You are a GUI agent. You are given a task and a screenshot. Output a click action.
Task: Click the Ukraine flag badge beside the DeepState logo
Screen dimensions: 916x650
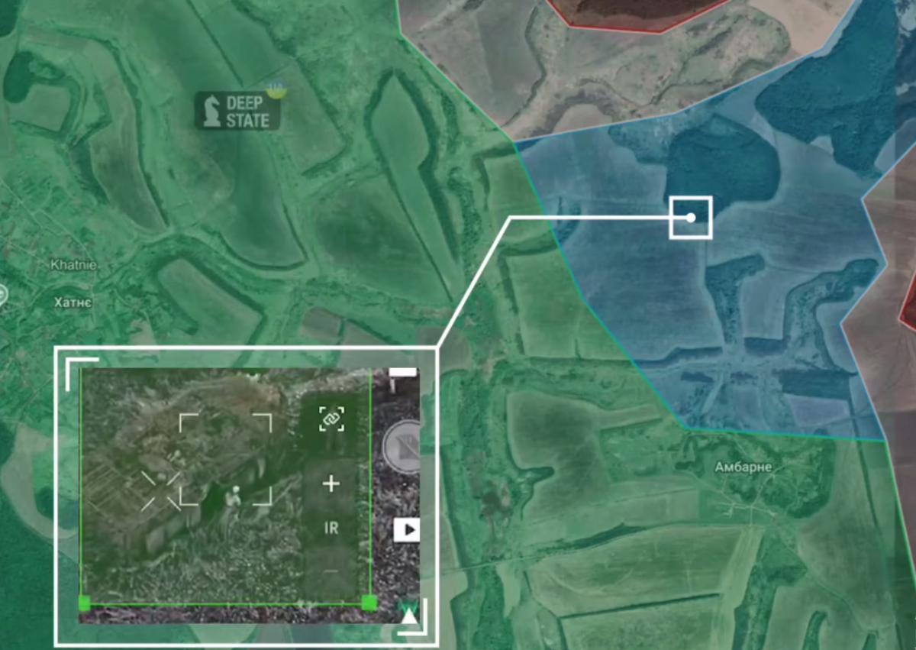[275, 90]
